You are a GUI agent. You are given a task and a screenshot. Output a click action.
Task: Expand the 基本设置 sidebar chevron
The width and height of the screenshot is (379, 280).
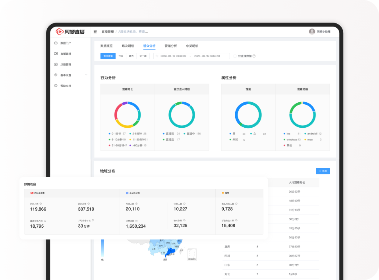(86, 75)
